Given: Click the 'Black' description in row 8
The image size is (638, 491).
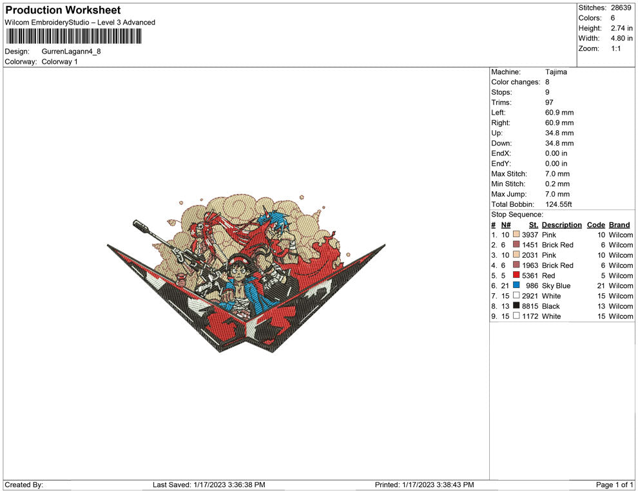Looking at the screenshot, I should point(550,306).
